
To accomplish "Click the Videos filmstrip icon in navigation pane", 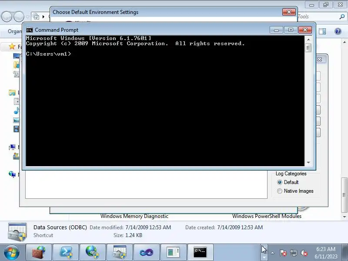I will tap(16, 129).
